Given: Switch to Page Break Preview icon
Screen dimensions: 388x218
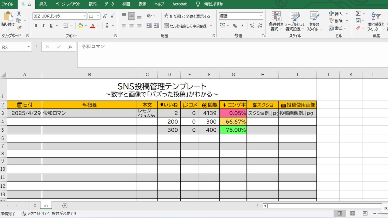Looking at the screenshot, I should pyautogui.click(x=365, y=213).
